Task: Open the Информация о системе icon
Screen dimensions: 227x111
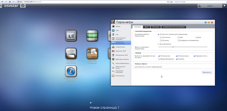Action: coord(71,71)
